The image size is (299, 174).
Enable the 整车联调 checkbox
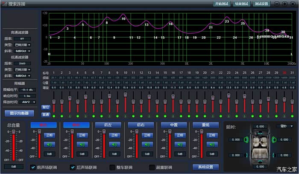tap(112, 167)
